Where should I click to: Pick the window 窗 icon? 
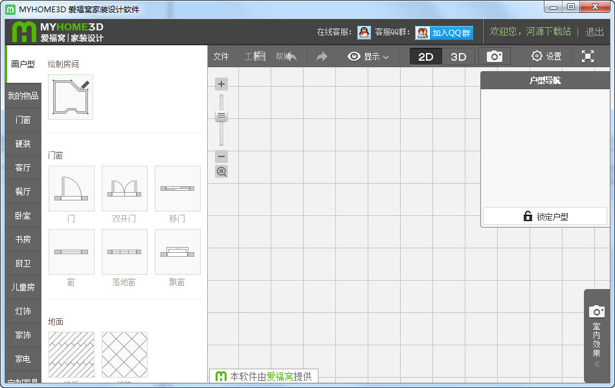(x=71, y=252)
